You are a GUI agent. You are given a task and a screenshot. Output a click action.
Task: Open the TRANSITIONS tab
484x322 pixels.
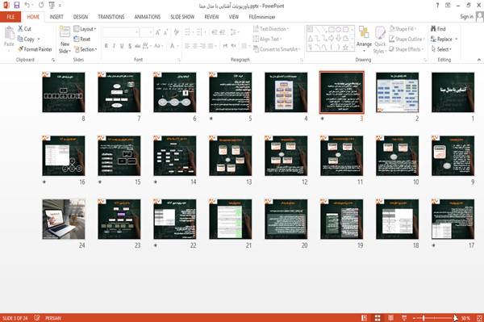tap(111, 17)
